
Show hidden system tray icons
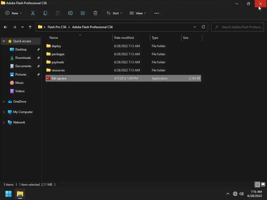[x=228, y=194]
